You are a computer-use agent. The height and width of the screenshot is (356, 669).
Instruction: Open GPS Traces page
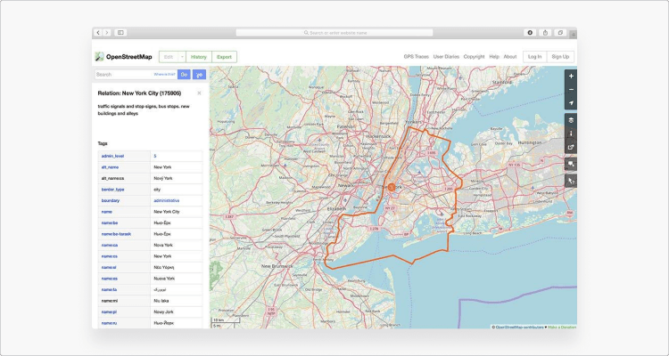[x=417, y=57]
